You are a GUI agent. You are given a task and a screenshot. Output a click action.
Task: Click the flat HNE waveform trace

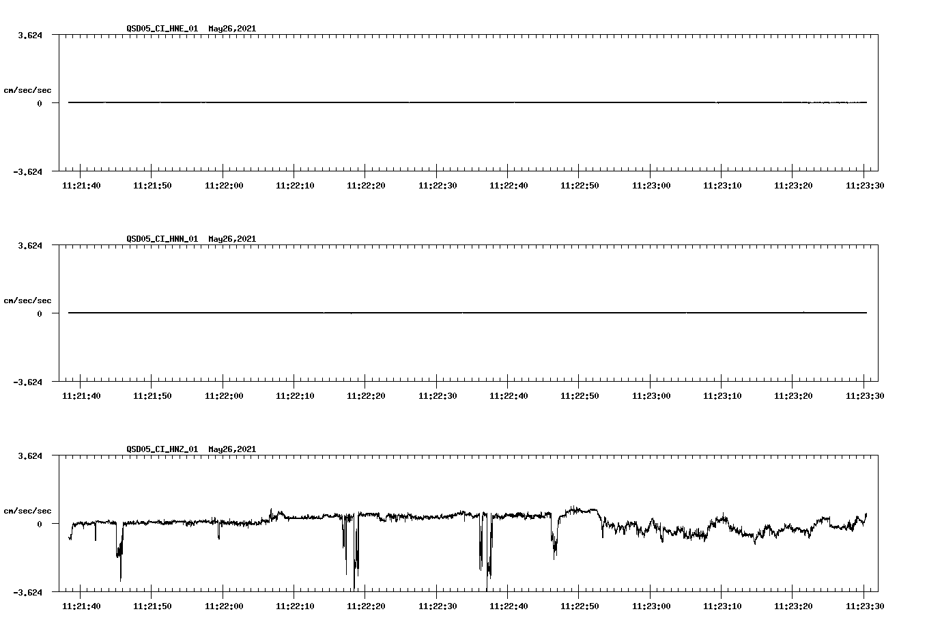click(410, 102)
